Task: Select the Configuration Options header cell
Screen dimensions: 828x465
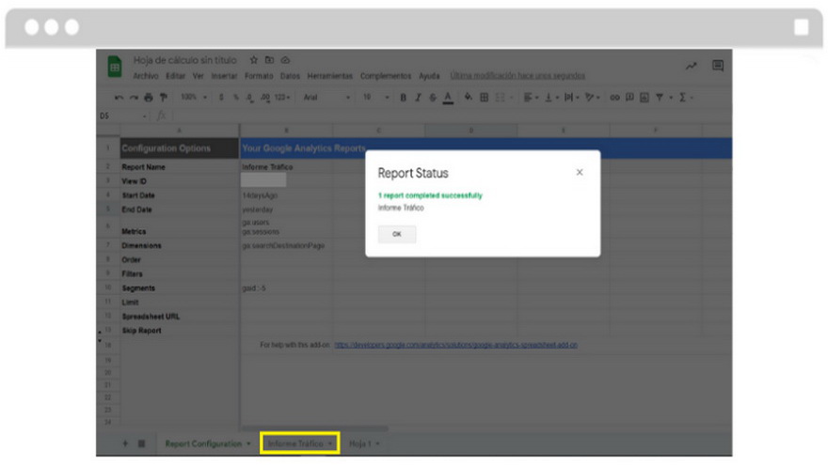Action: tap(180, 148)
